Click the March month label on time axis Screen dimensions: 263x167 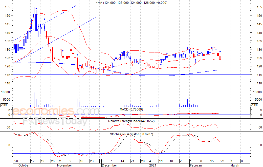point(235,165)
